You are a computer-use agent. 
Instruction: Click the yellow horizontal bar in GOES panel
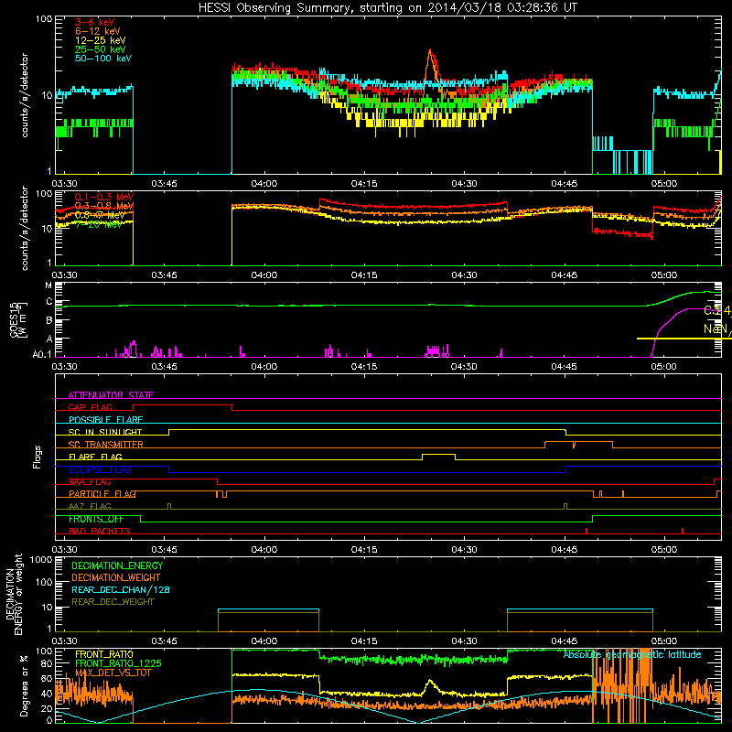pyautogui.click(x=684, y=339)
